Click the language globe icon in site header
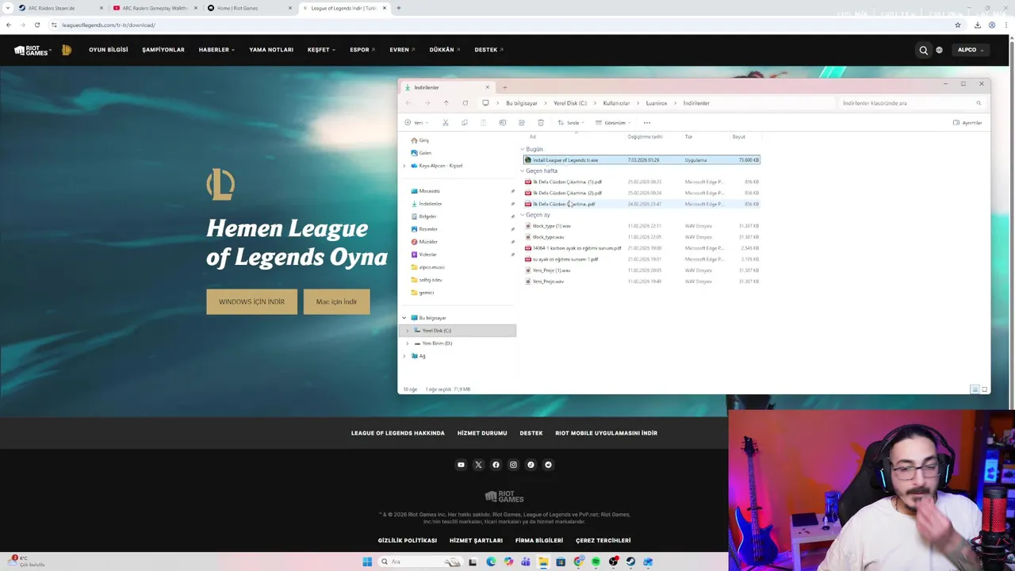 [x=939, y=50]
